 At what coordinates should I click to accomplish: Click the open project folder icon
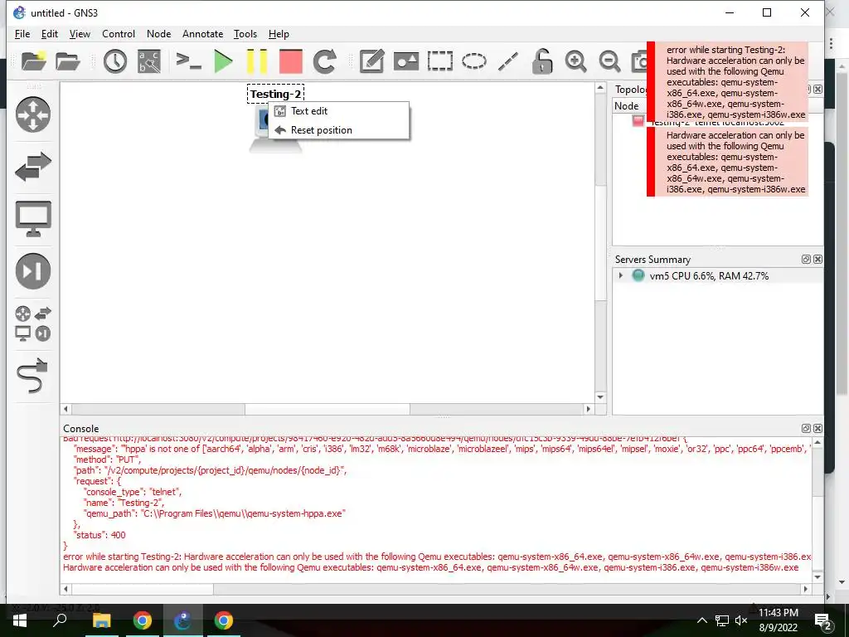68,61
